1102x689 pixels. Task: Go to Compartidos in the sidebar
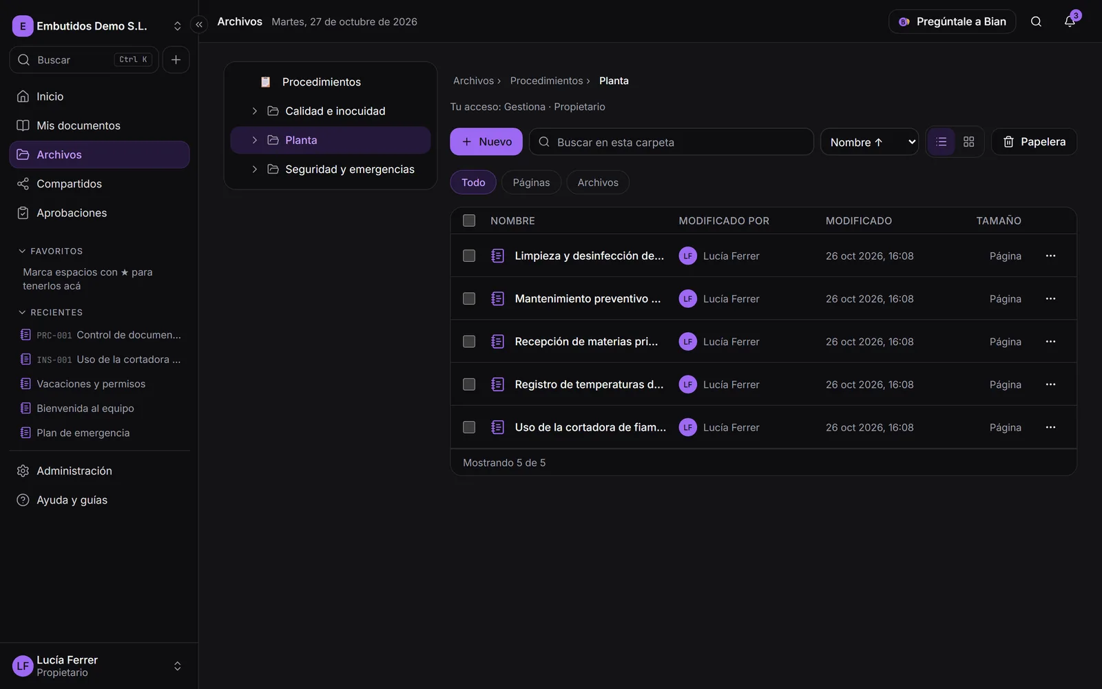click(x=99, y=184)
